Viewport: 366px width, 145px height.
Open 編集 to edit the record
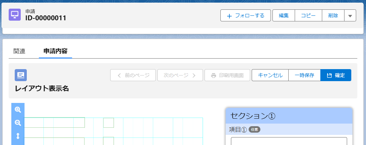[x=284, y=15]
